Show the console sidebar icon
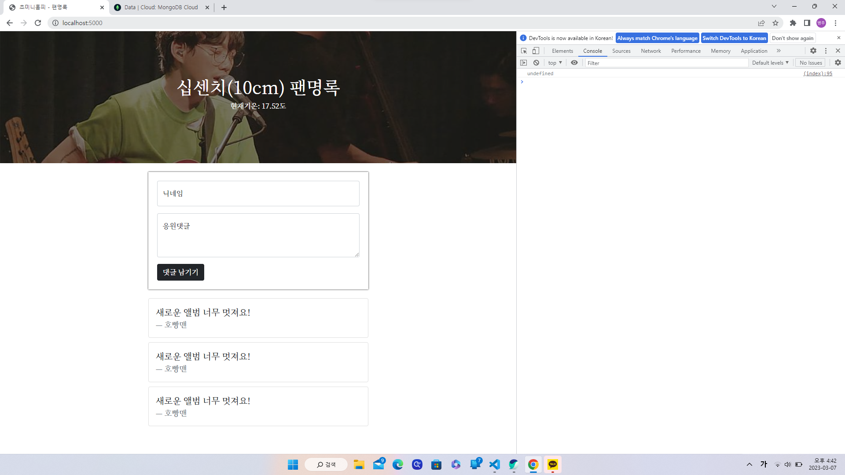The width and height of the screenshot is (845, 475). pyautogui.click(x=524, y=63)
